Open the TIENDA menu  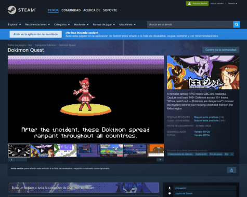click(x=53, y=10)
